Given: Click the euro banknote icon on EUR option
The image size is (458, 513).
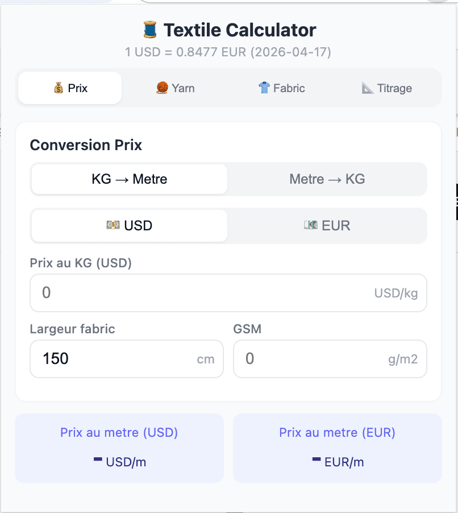Looking at the screenshot, I should pyautogui.click(x=311, y=225).
